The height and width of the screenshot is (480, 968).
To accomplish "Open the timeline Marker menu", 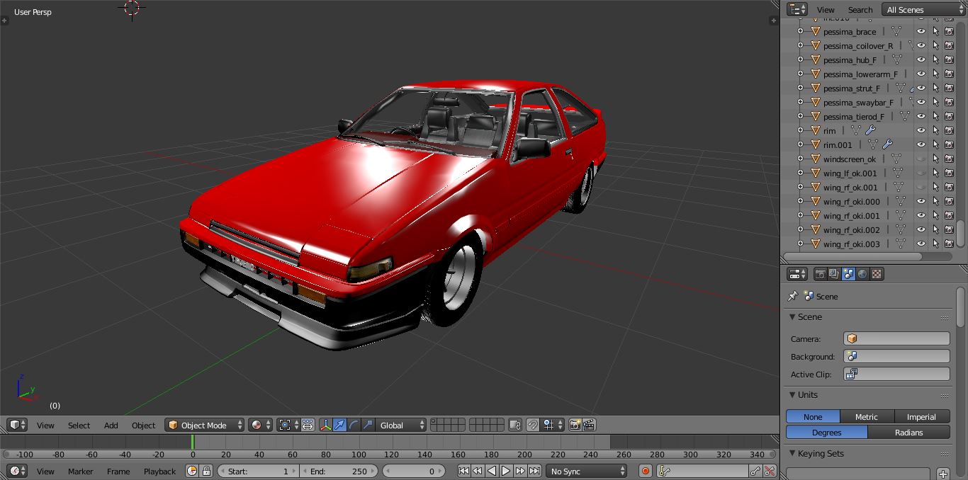I will tap(81, 471).
